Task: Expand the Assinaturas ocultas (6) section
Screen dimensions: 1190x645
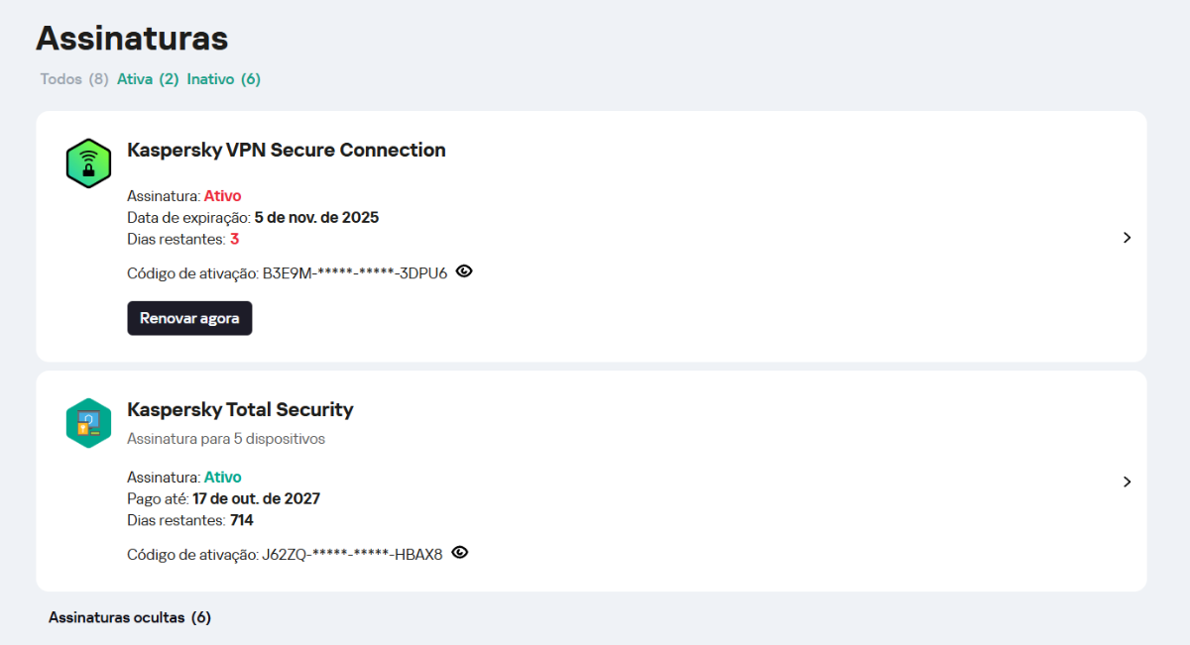Action: [130, 617]
